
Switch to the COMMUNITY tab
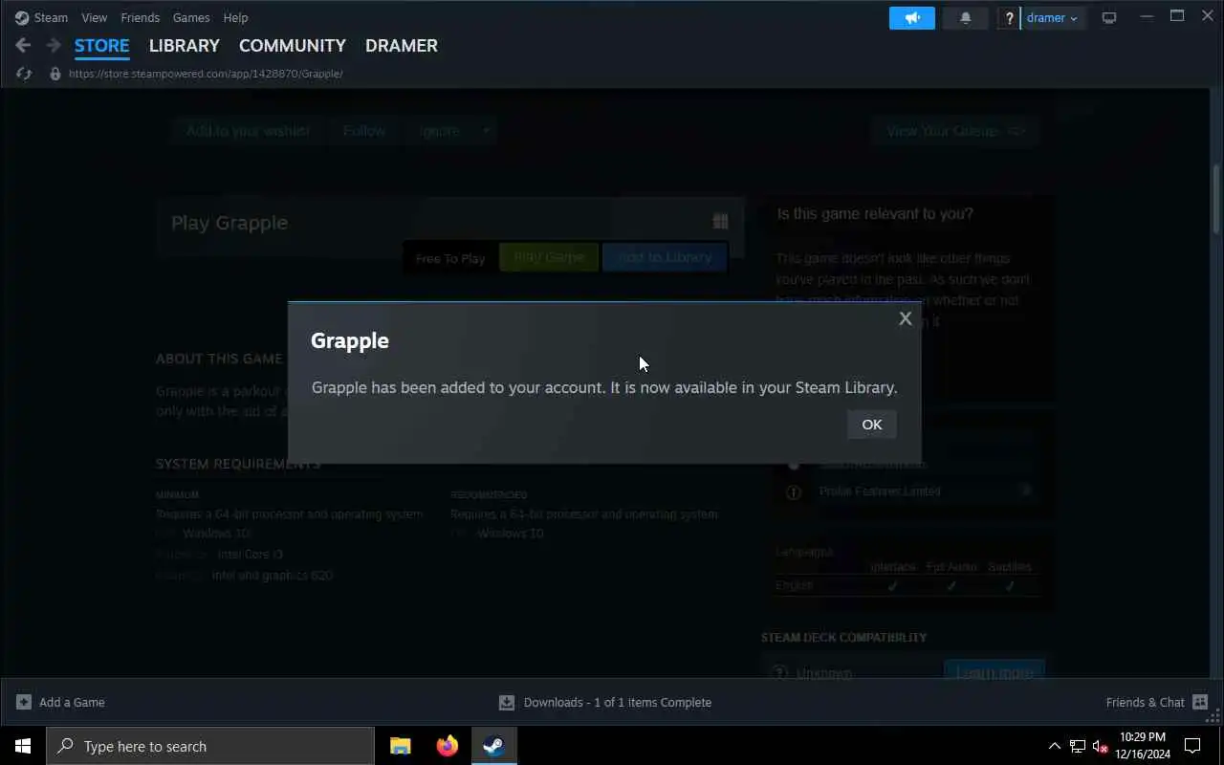click(292, 45)
